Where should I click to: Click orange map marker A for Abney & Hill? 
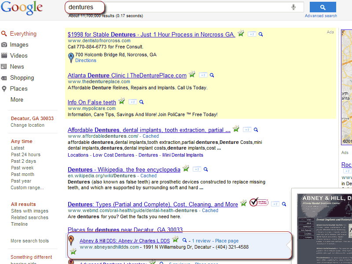(x=71, y=240)
